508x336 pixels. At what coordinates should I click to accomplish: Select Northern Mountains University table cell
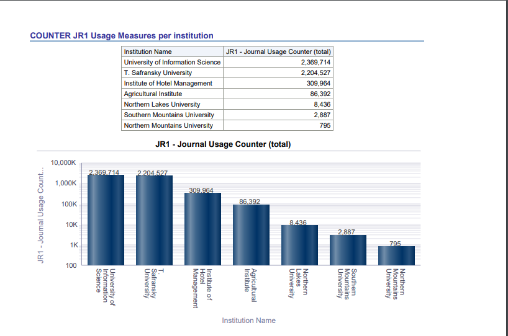tap(168, 125)
